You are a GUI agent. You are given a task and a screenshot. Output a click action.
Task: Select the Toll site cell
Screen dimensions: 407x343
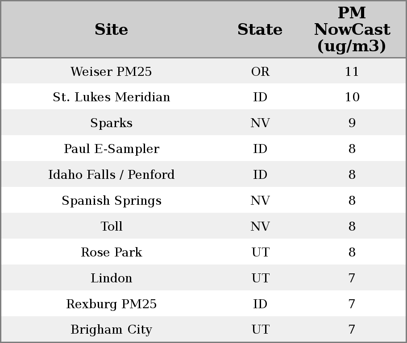(111, 227)
